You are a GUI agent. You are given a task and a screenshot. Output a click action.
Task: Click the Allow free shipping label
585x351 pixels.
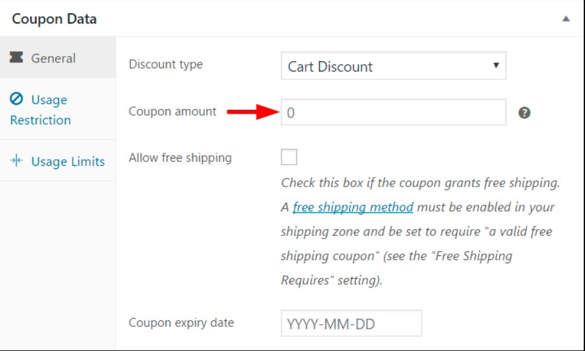coord(180,157)
